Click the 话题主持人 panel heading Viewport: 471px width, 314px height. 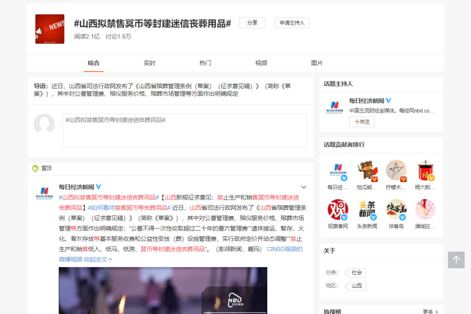[x=338, y=84]
